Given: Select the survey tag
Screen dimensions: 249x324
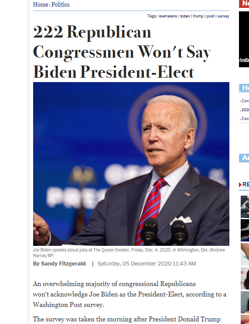Looking at the screenshot, I should tap(223, 16).
